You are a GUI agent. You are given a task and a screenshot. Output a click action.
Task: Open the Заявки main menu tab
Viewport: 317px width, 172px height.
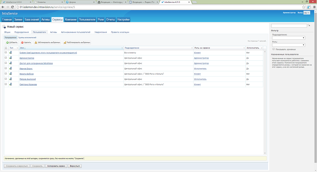[x=18, y=20]
